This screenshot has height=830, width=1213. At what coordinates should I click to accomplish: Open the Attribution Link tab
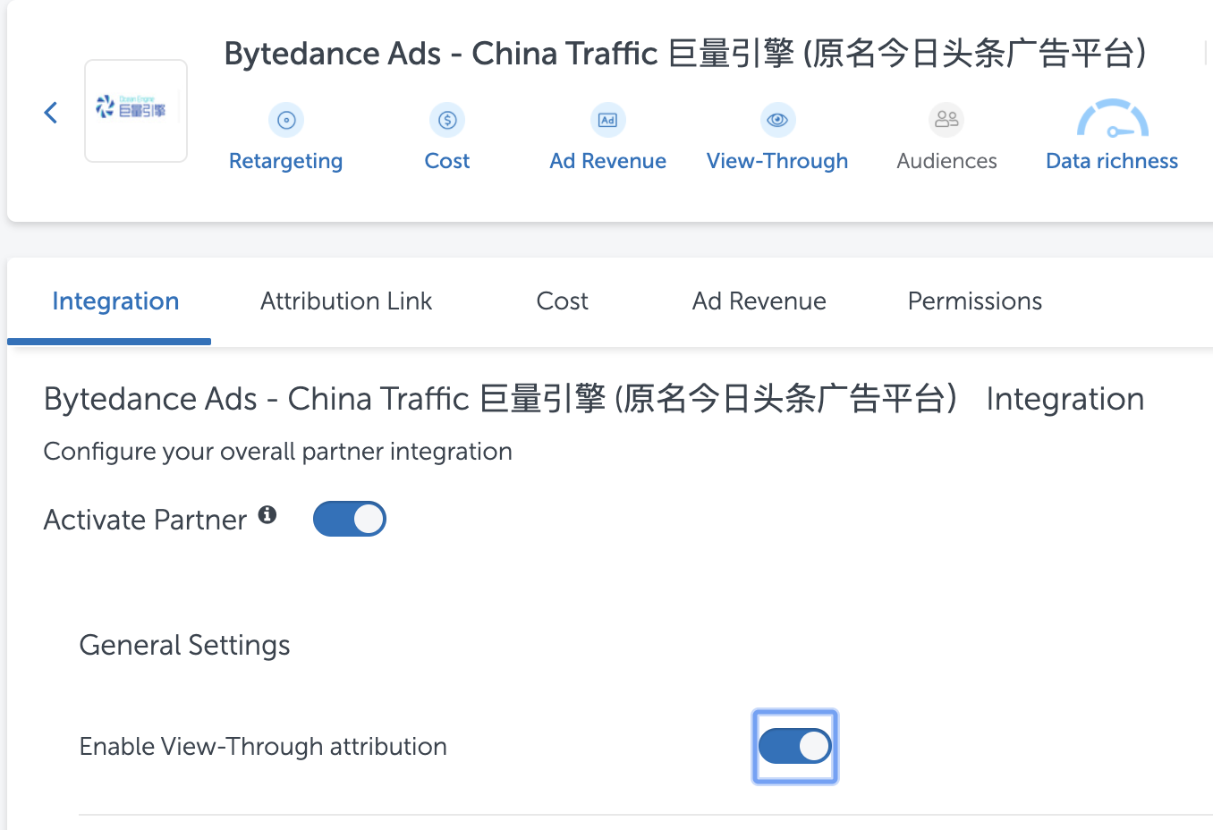point(346,301)
